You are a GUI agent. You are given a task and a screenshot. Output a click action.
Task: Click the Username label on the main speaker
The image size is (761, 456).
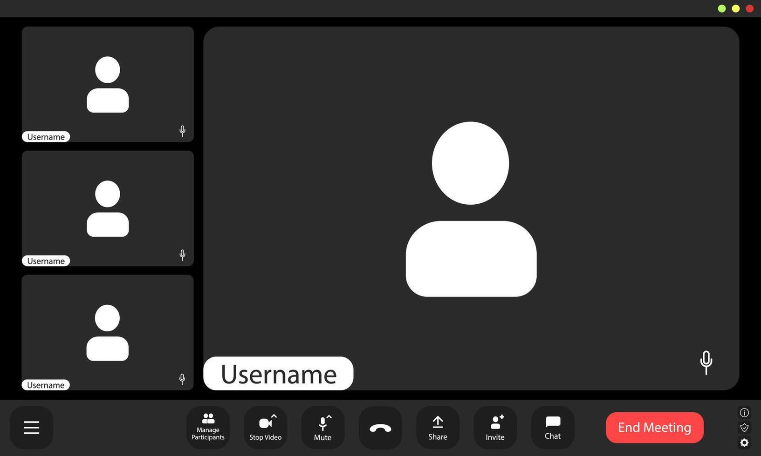click(x=278, y=373)
